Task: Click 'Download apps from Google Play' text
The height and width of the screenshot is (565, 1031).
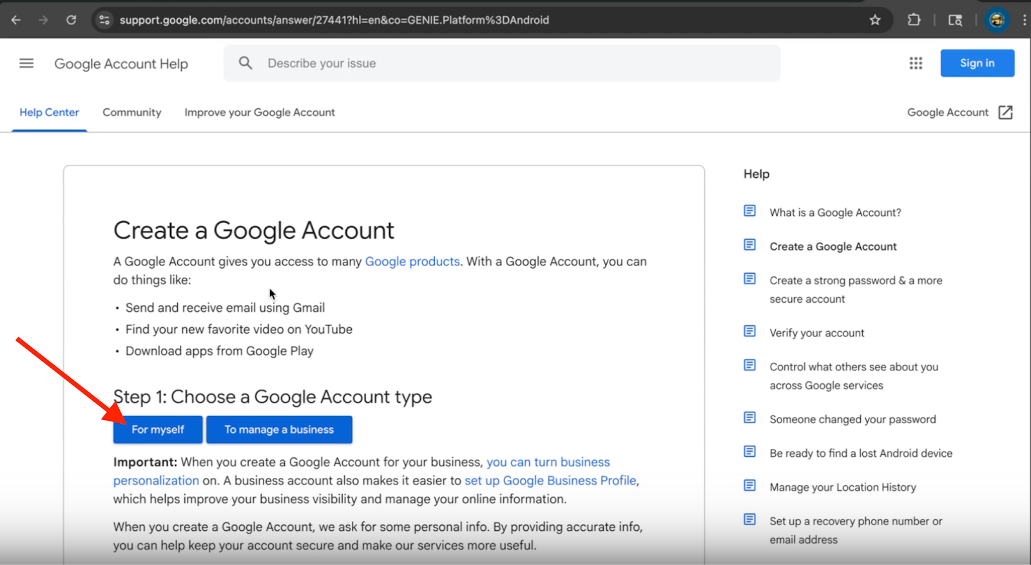Action: [220, 351]
